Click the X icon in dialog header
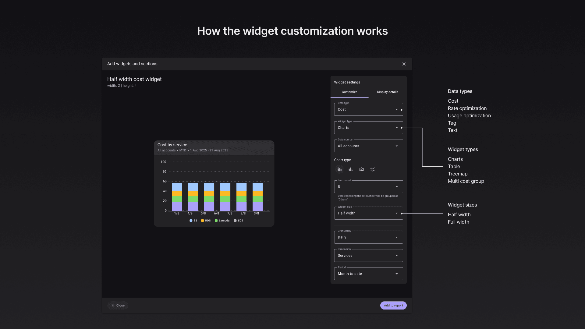585x329 pixels. pos(404,64)
